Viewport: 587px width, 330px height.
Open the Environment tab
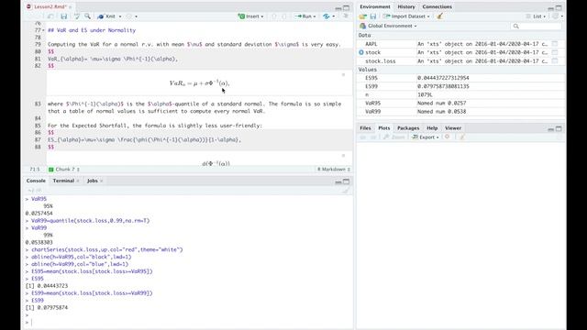(375, 6)
